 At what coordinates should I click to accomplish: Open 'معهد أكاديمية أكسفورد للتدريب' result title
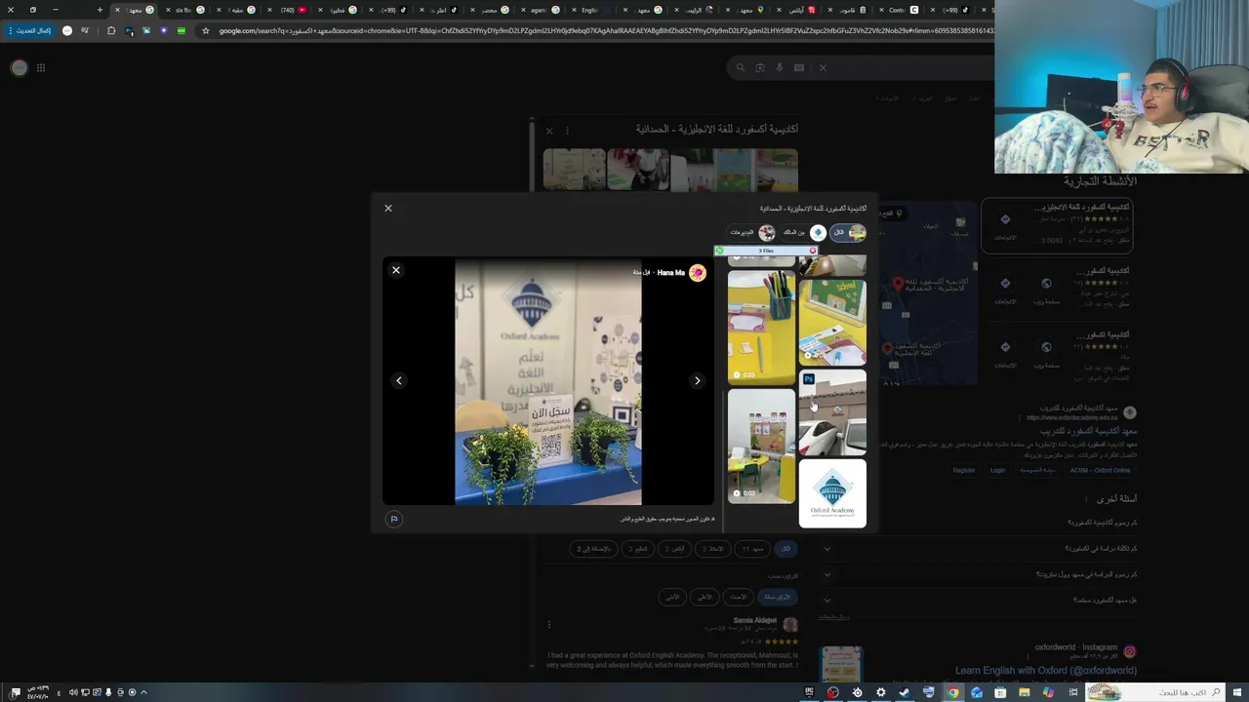(x=1089, y=431)
